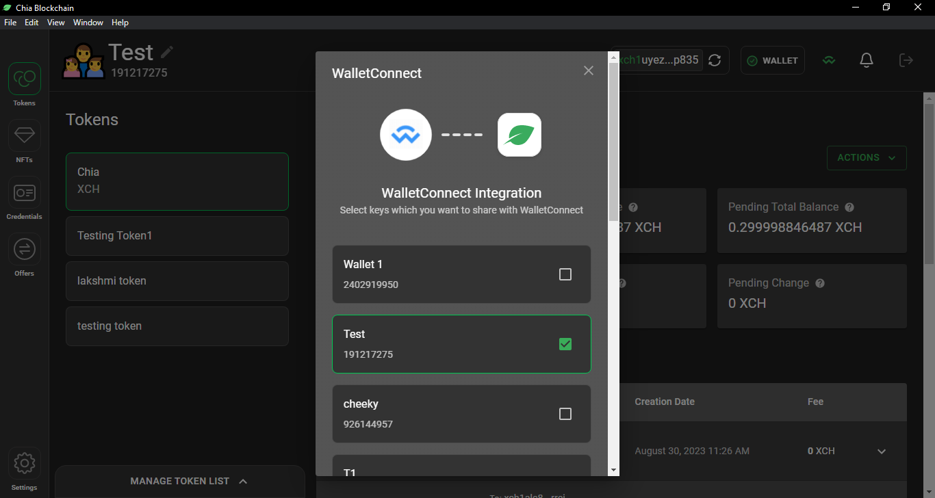Click the Fee column header
This screenshot has width=935, height=498.
[x=815, y=402]
